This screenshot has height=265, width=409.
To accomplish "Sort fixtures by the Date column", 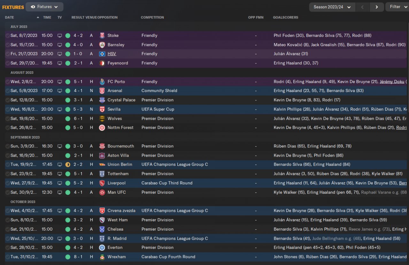I will coord(10,18).
